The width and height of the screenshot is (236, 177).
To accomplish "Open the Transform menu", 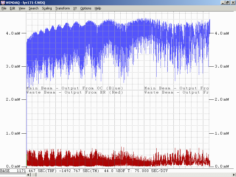I will 62,8.
